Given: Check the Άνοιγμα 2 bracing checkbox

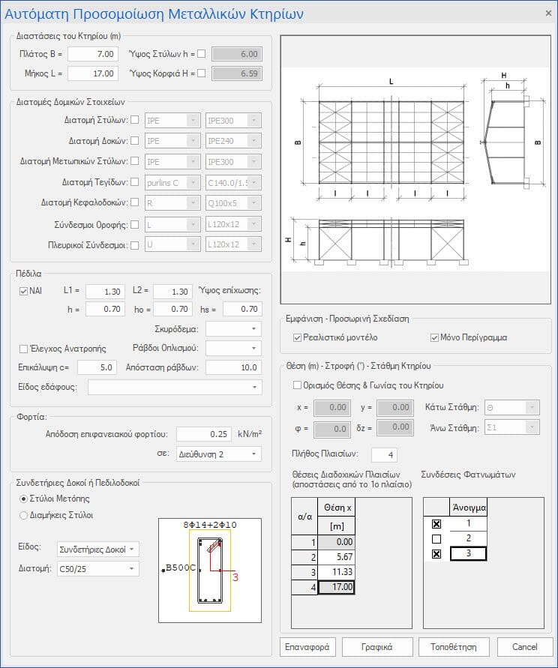Looking at the screenshot, I should (436, 538).
